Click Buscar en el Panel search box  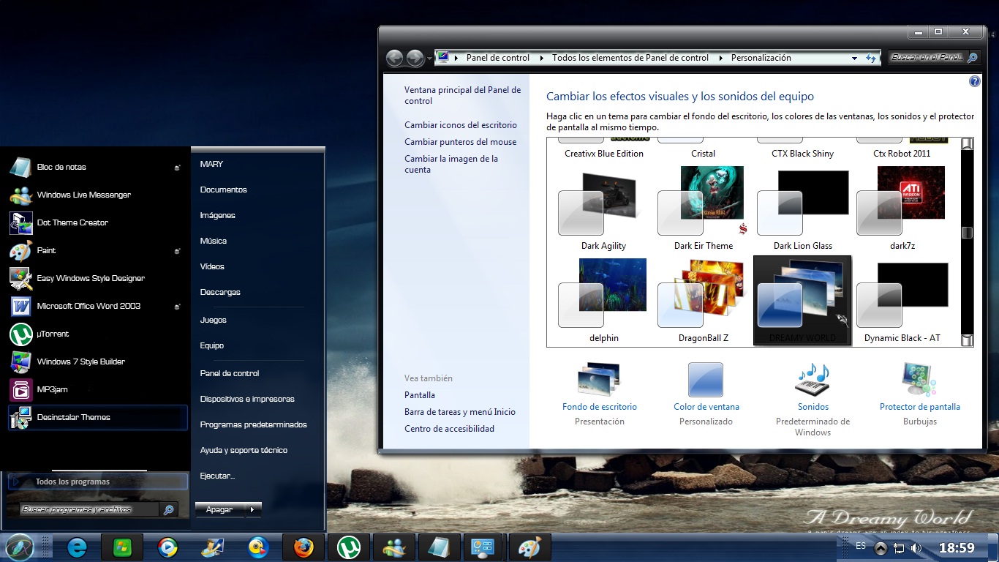[927, 58]
